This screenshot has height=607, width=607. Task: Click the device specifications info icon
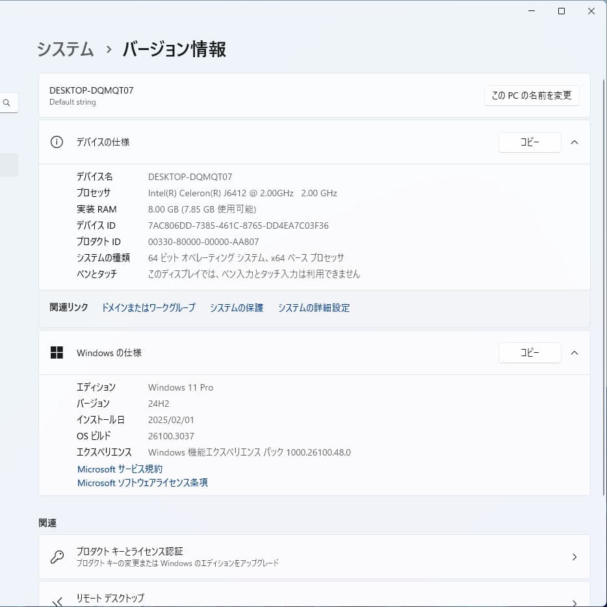coord(57,142)
